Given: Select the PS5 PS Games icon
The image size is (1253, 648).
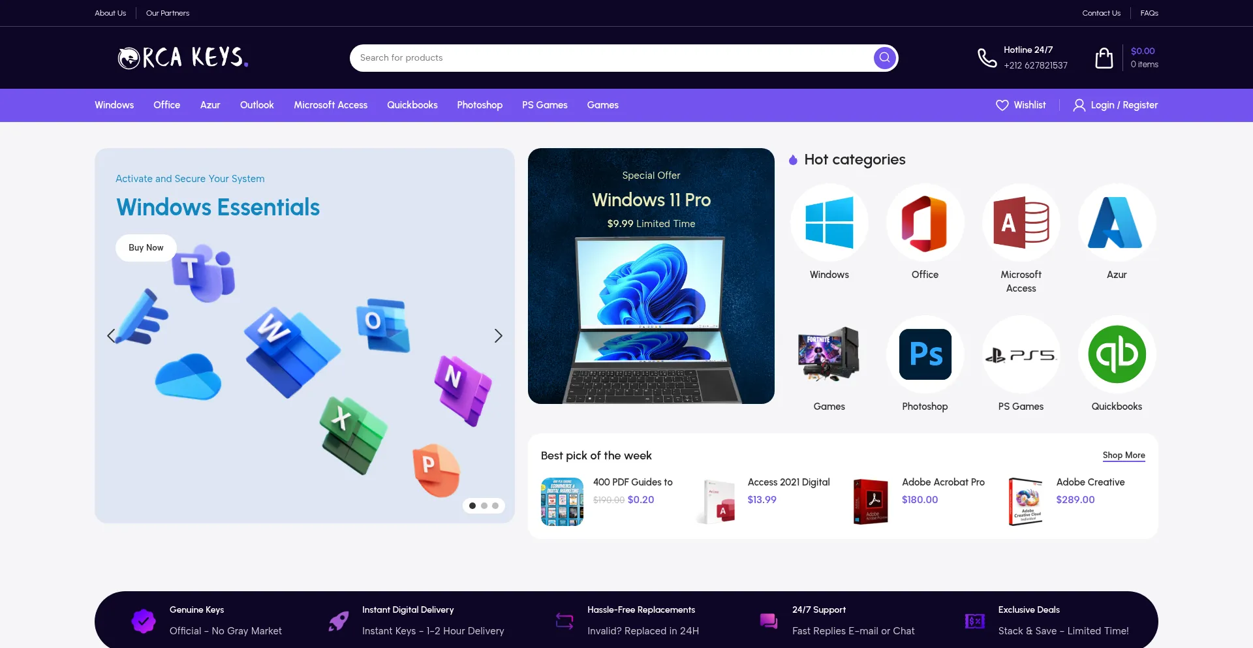Looking at the screenshot, I should (1021, 354).
